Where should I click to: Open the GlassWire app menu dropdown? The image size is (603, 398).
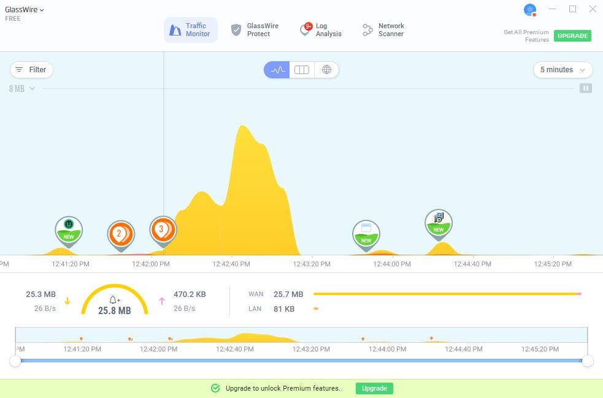tap(24, 10)
